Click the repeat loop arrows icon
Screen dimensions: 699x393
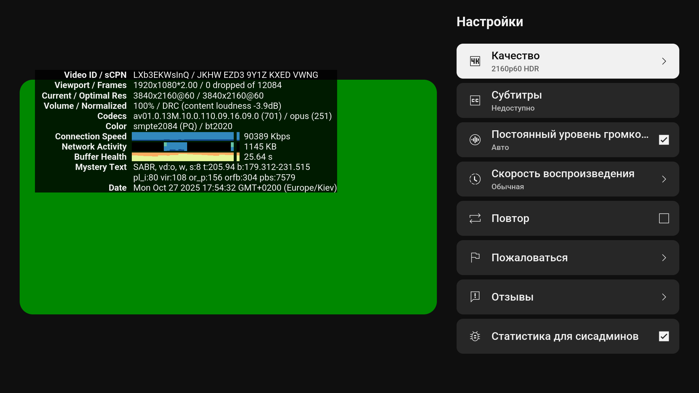coord(475,218)
